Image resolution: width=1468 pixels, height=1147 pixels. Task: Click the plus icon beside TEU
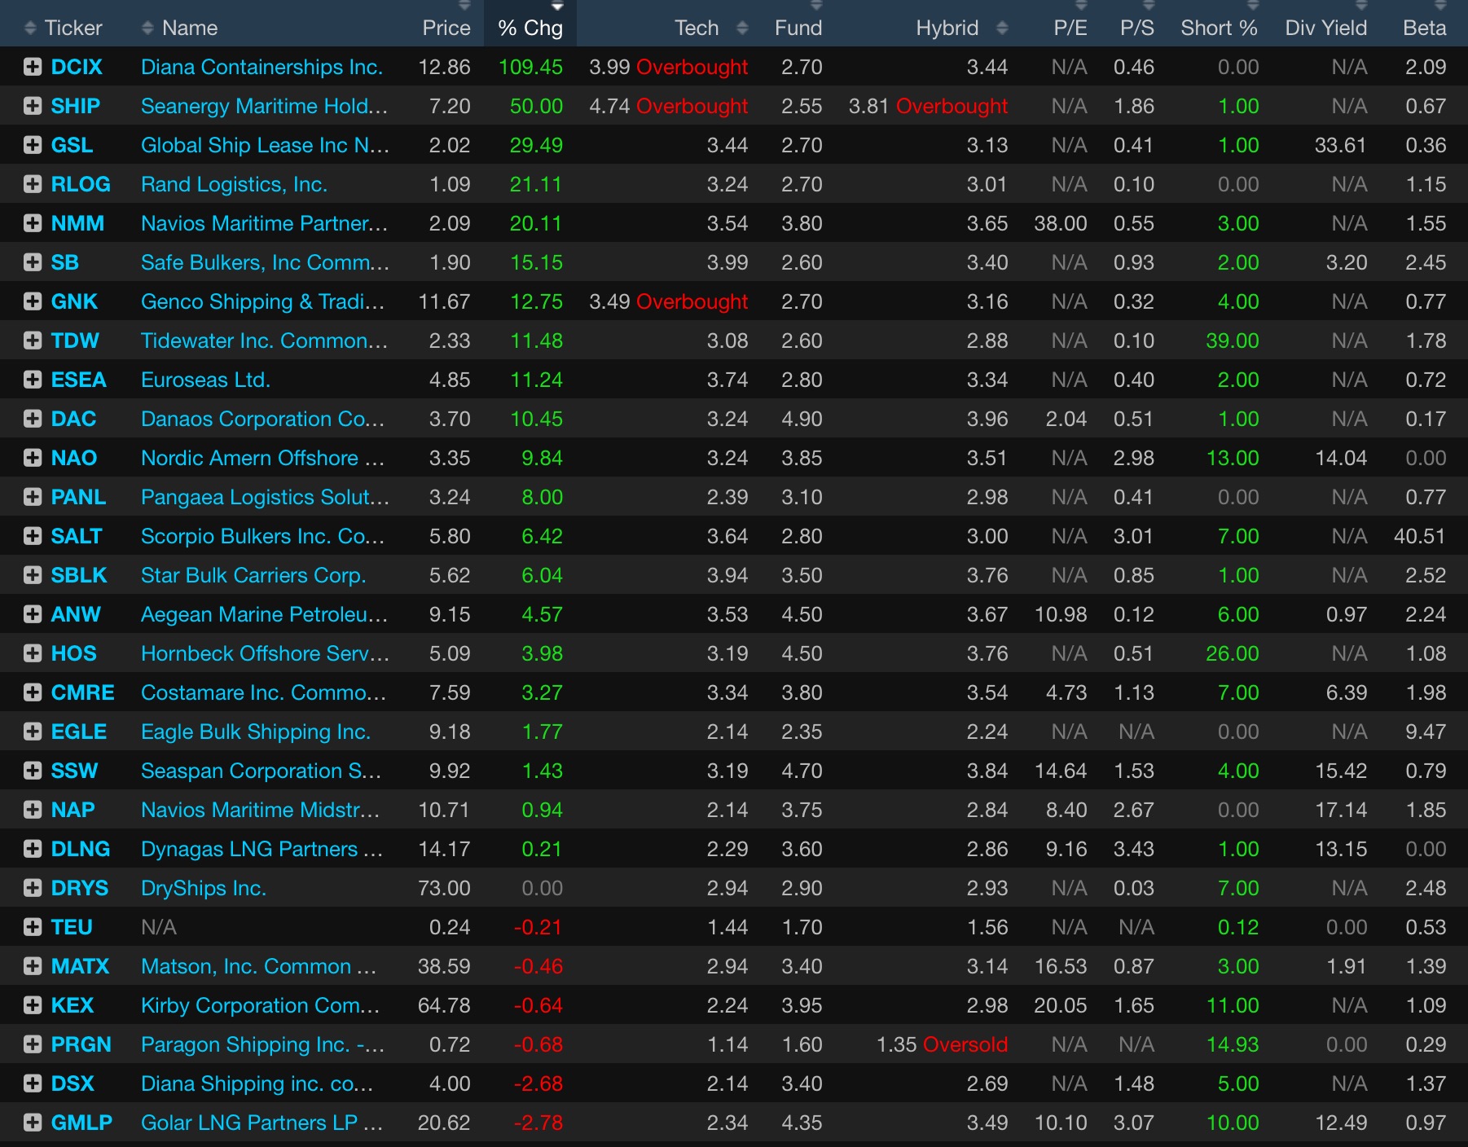pos(33,927)
